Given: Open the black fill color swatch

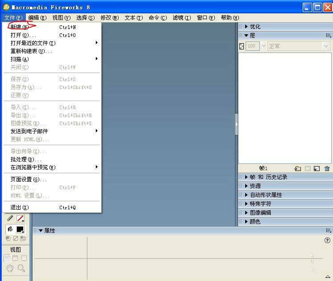Looking at the screenshot, I should click(x=20, y=229).
